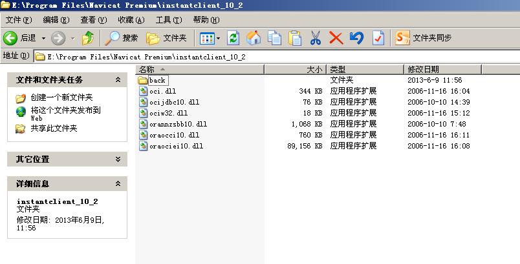This screenshot has width=520, height=264.
Task: Select the oraocci10.dll file name
Action: point(175,135)
